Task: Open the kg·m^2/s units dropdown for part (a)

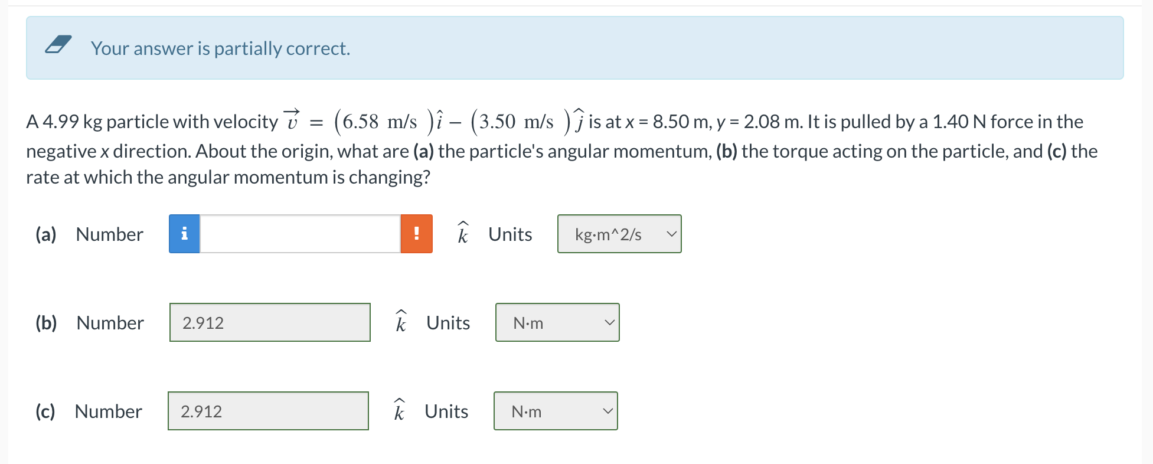Action: pyautogui.click(x=619, y=234)
